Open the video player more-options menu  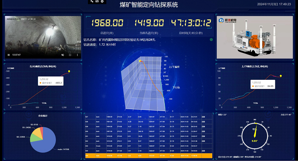77,55
